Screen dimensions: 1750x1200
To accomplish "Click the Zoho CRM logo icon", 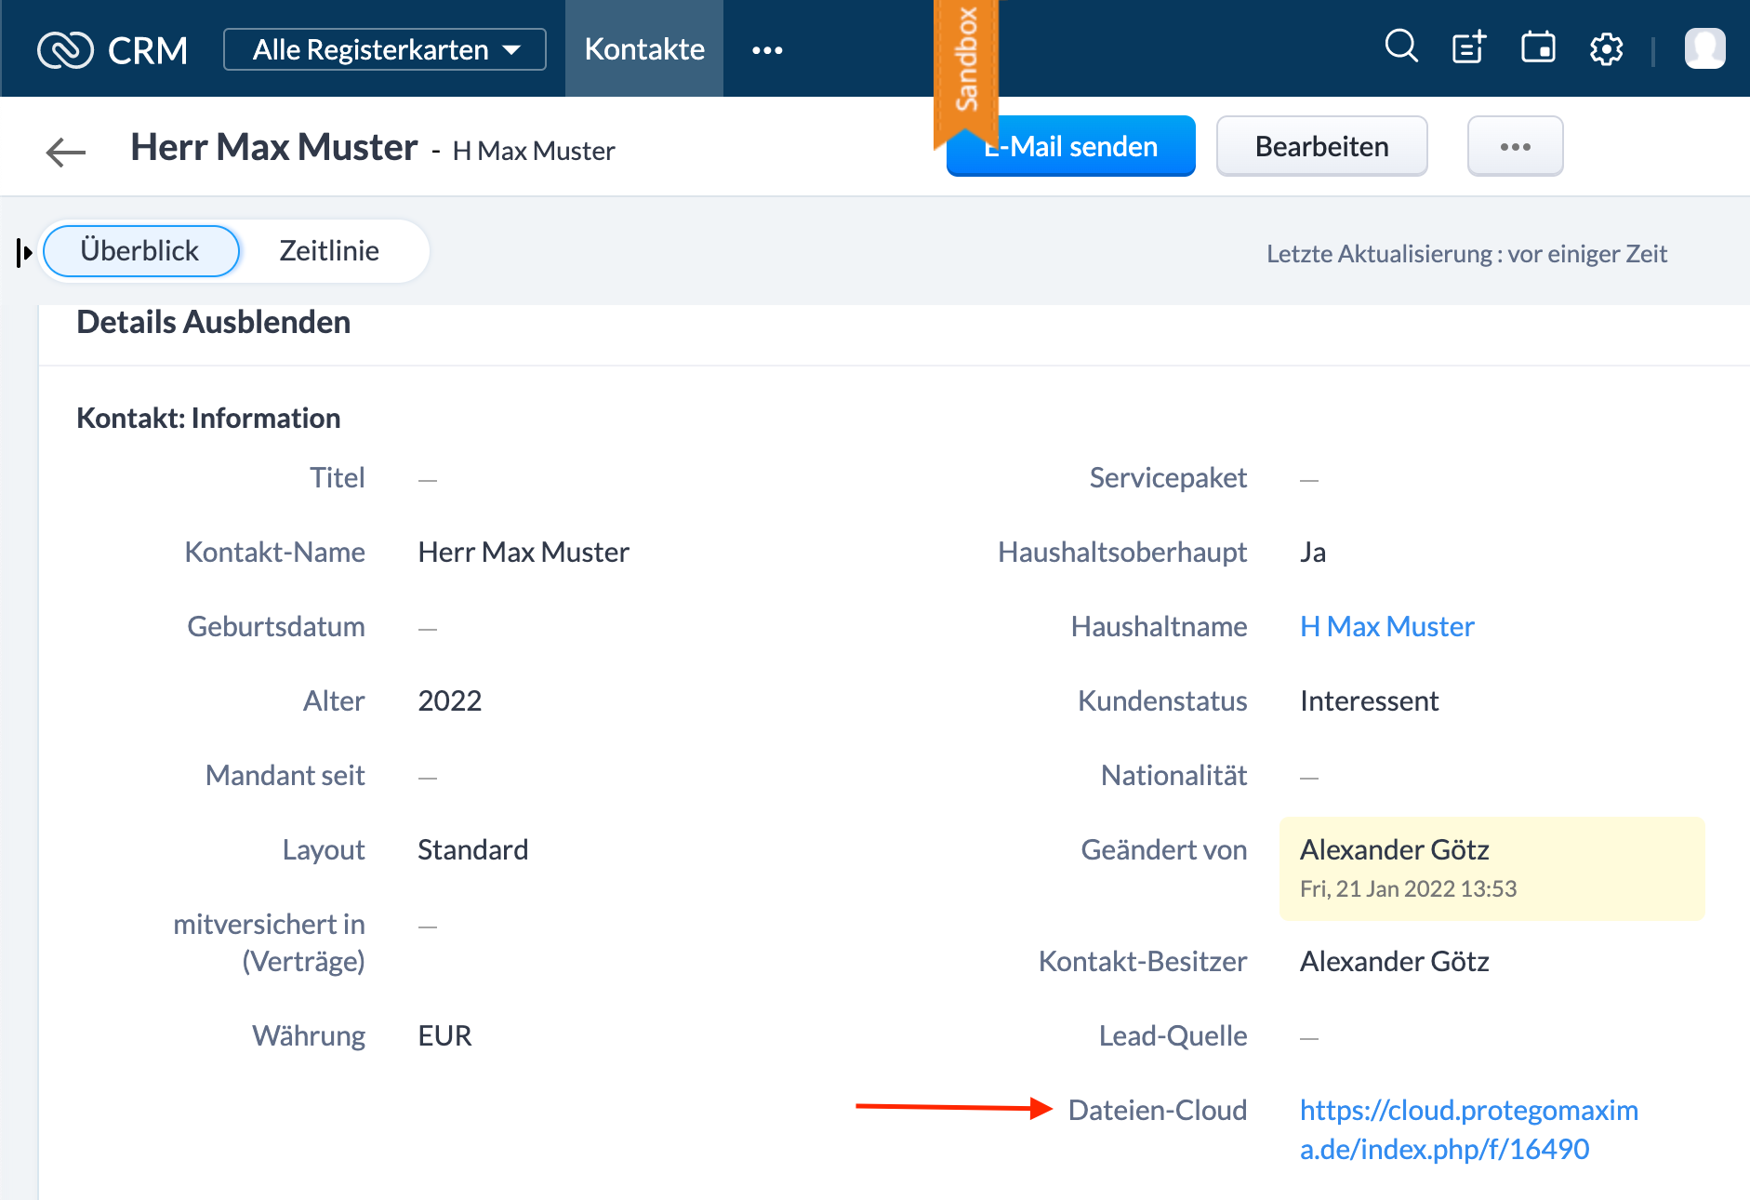I will tap(65, 50).
